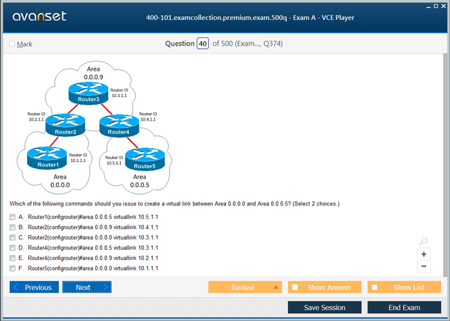This screenshot has width=450, height=321.
Task: Select answer A Router1 area 0.0.0.5 checkbox
Action: point(12,217)
